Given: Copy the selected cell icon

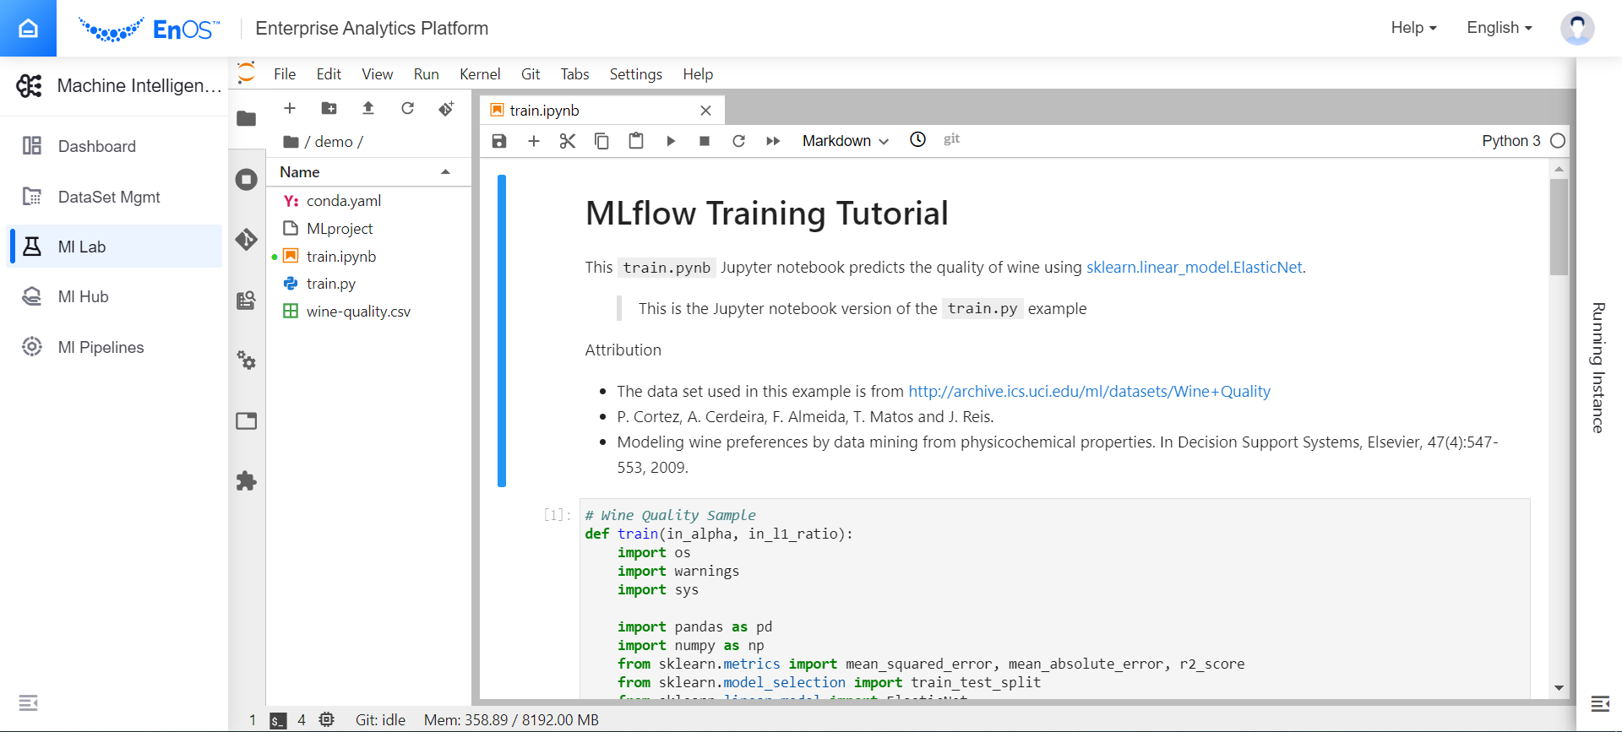Looking at the screenshot, I should (601, 141).
